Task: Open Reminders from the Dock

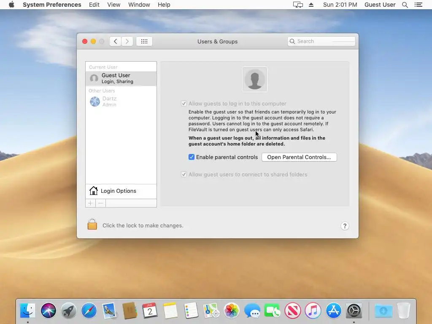Action: coord(191,310)
